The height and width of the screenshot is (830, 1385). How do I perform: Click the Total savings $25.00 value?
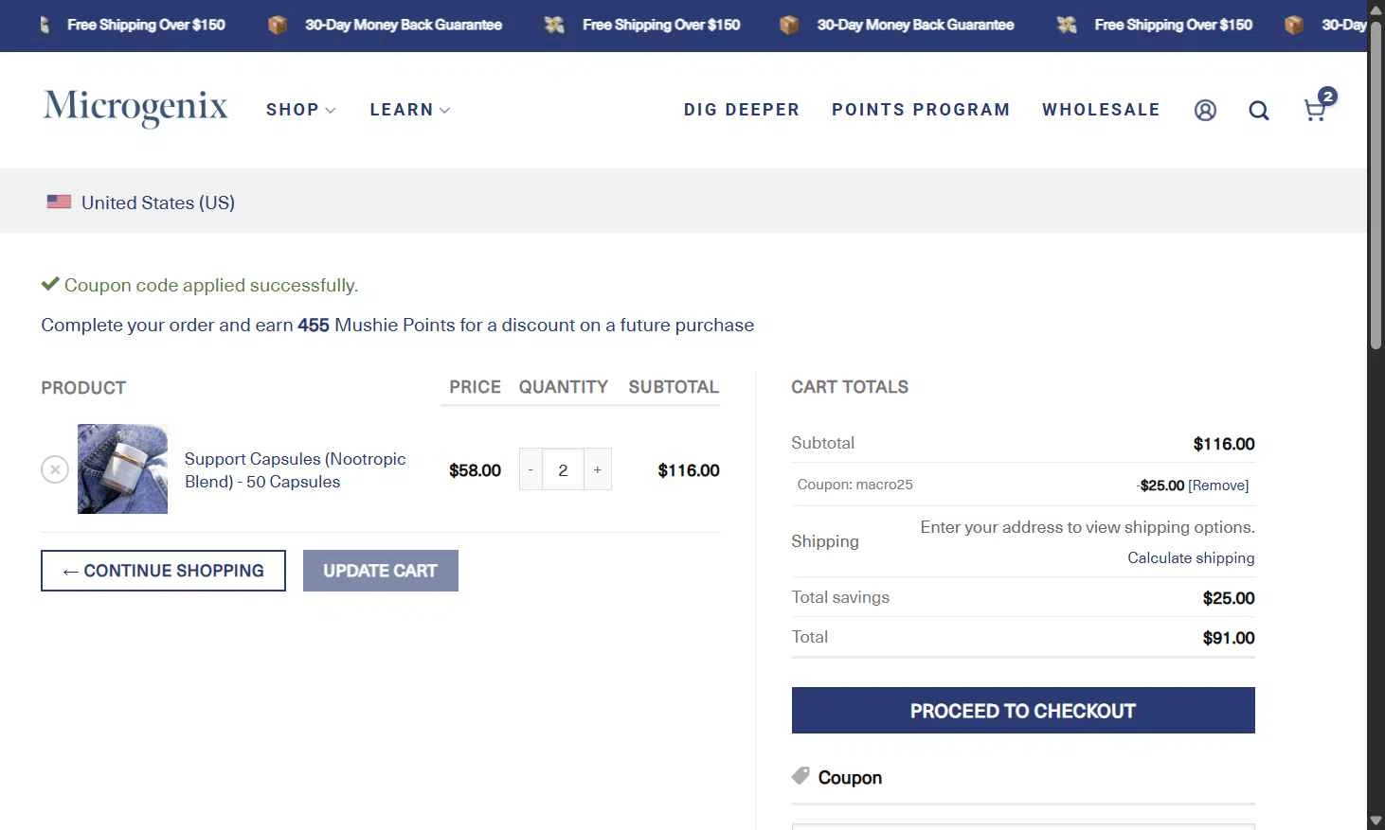1229,598
